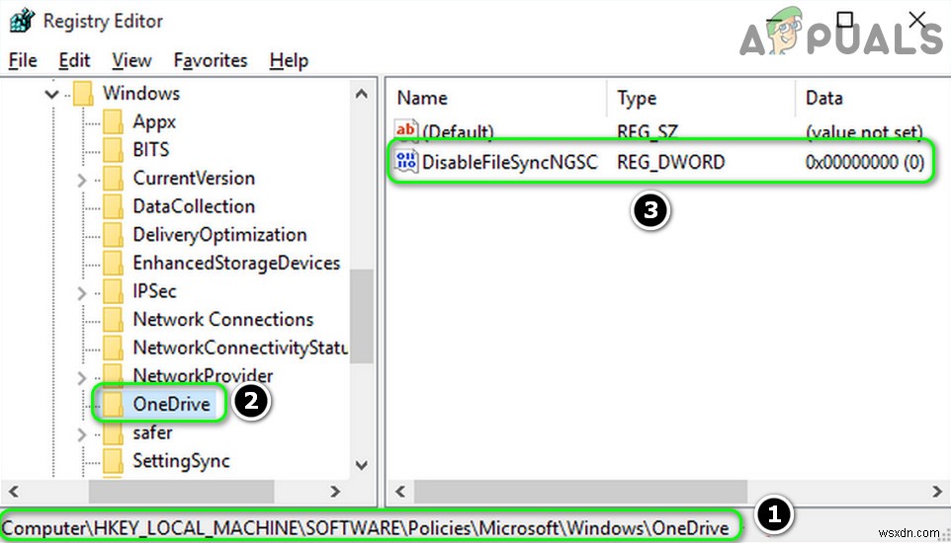Click the (Default) string value icon
The image size is (951, 543).
tap(406, 129)
